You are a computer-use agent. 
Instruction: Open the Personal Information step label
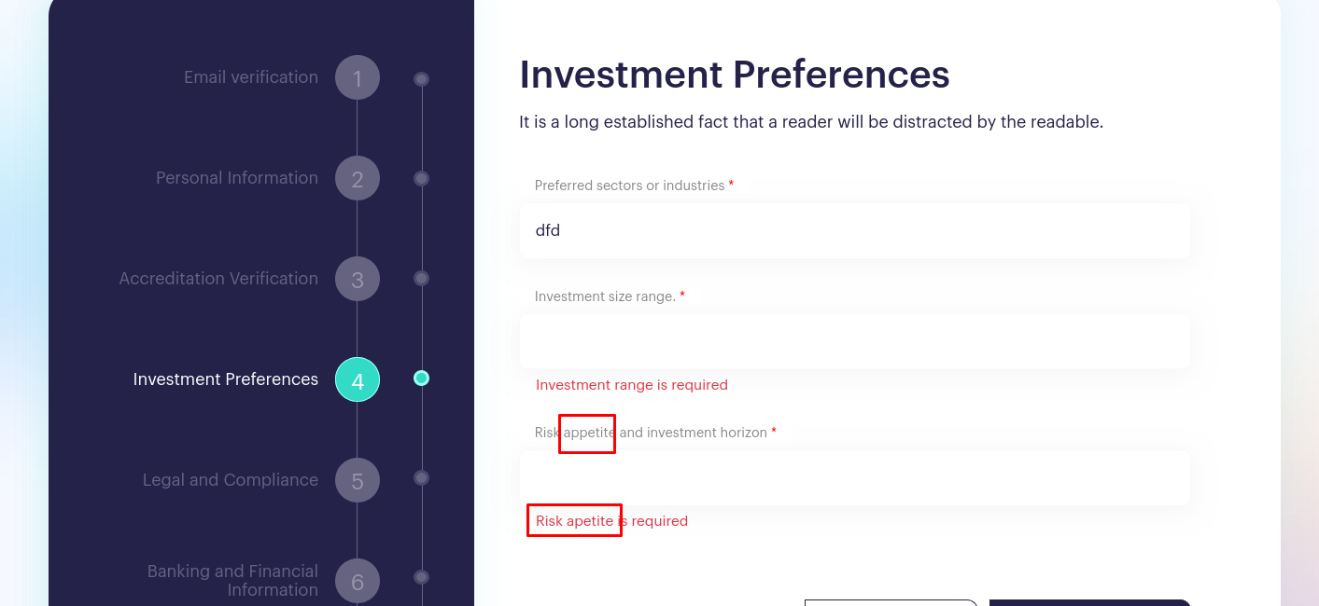[237, 178]
